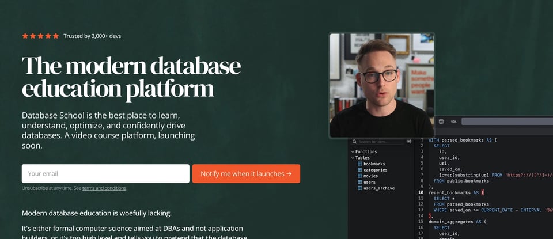Click "domain_aggregates AS (" code line
The width and height of the screenshot is (553, 239).
(x=457, y=222)
